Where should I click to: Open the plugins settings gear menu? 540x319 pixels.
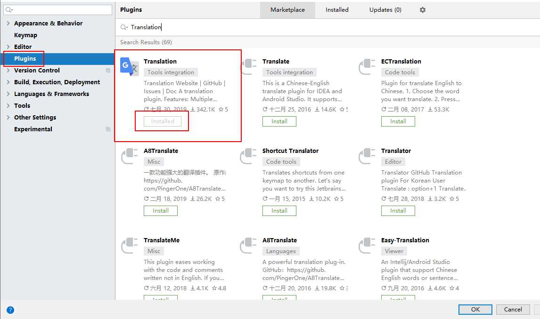tap(423, 9)
